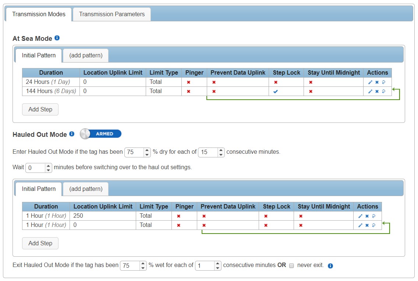Edit the haul out step with 250 limit

tap(360, 216)
